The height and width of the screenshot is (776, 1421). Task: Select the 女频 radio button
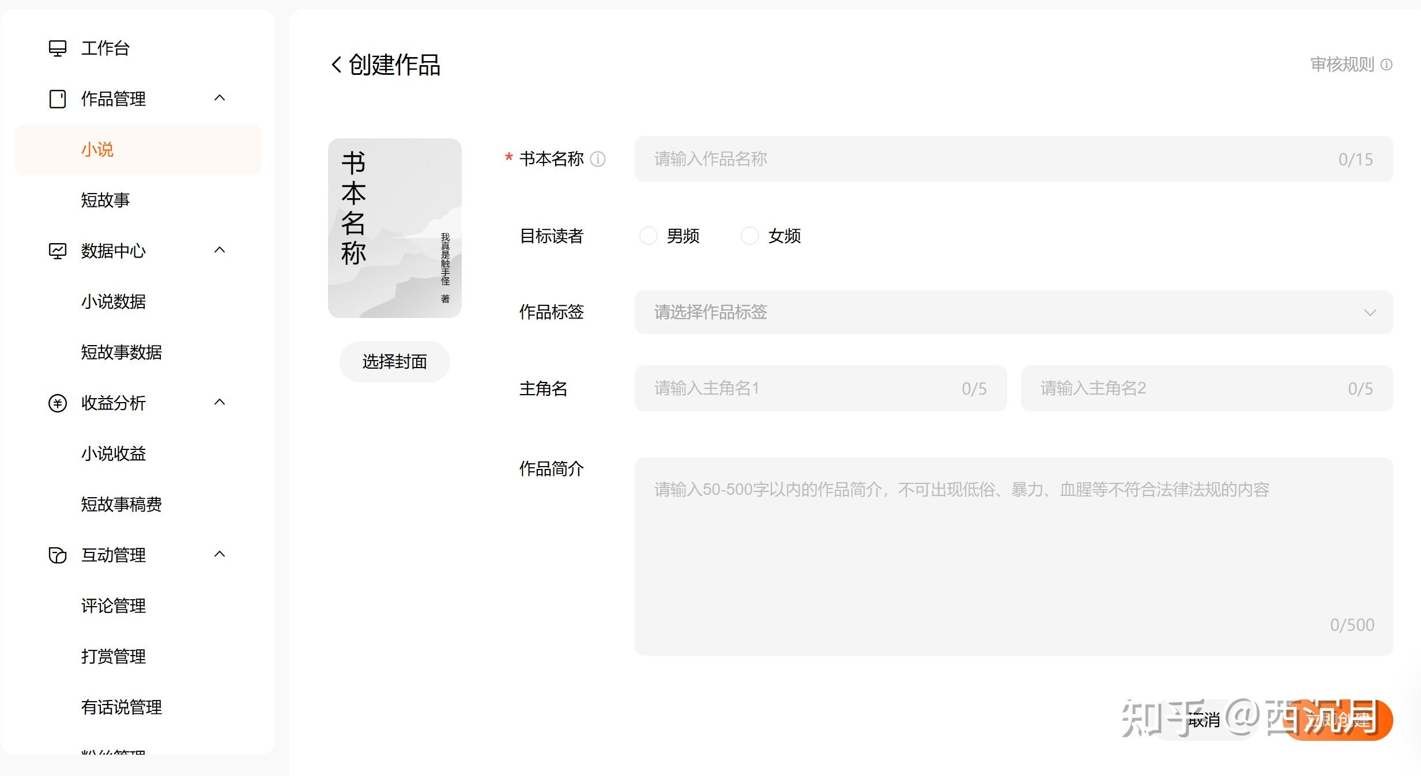point(750,236)
